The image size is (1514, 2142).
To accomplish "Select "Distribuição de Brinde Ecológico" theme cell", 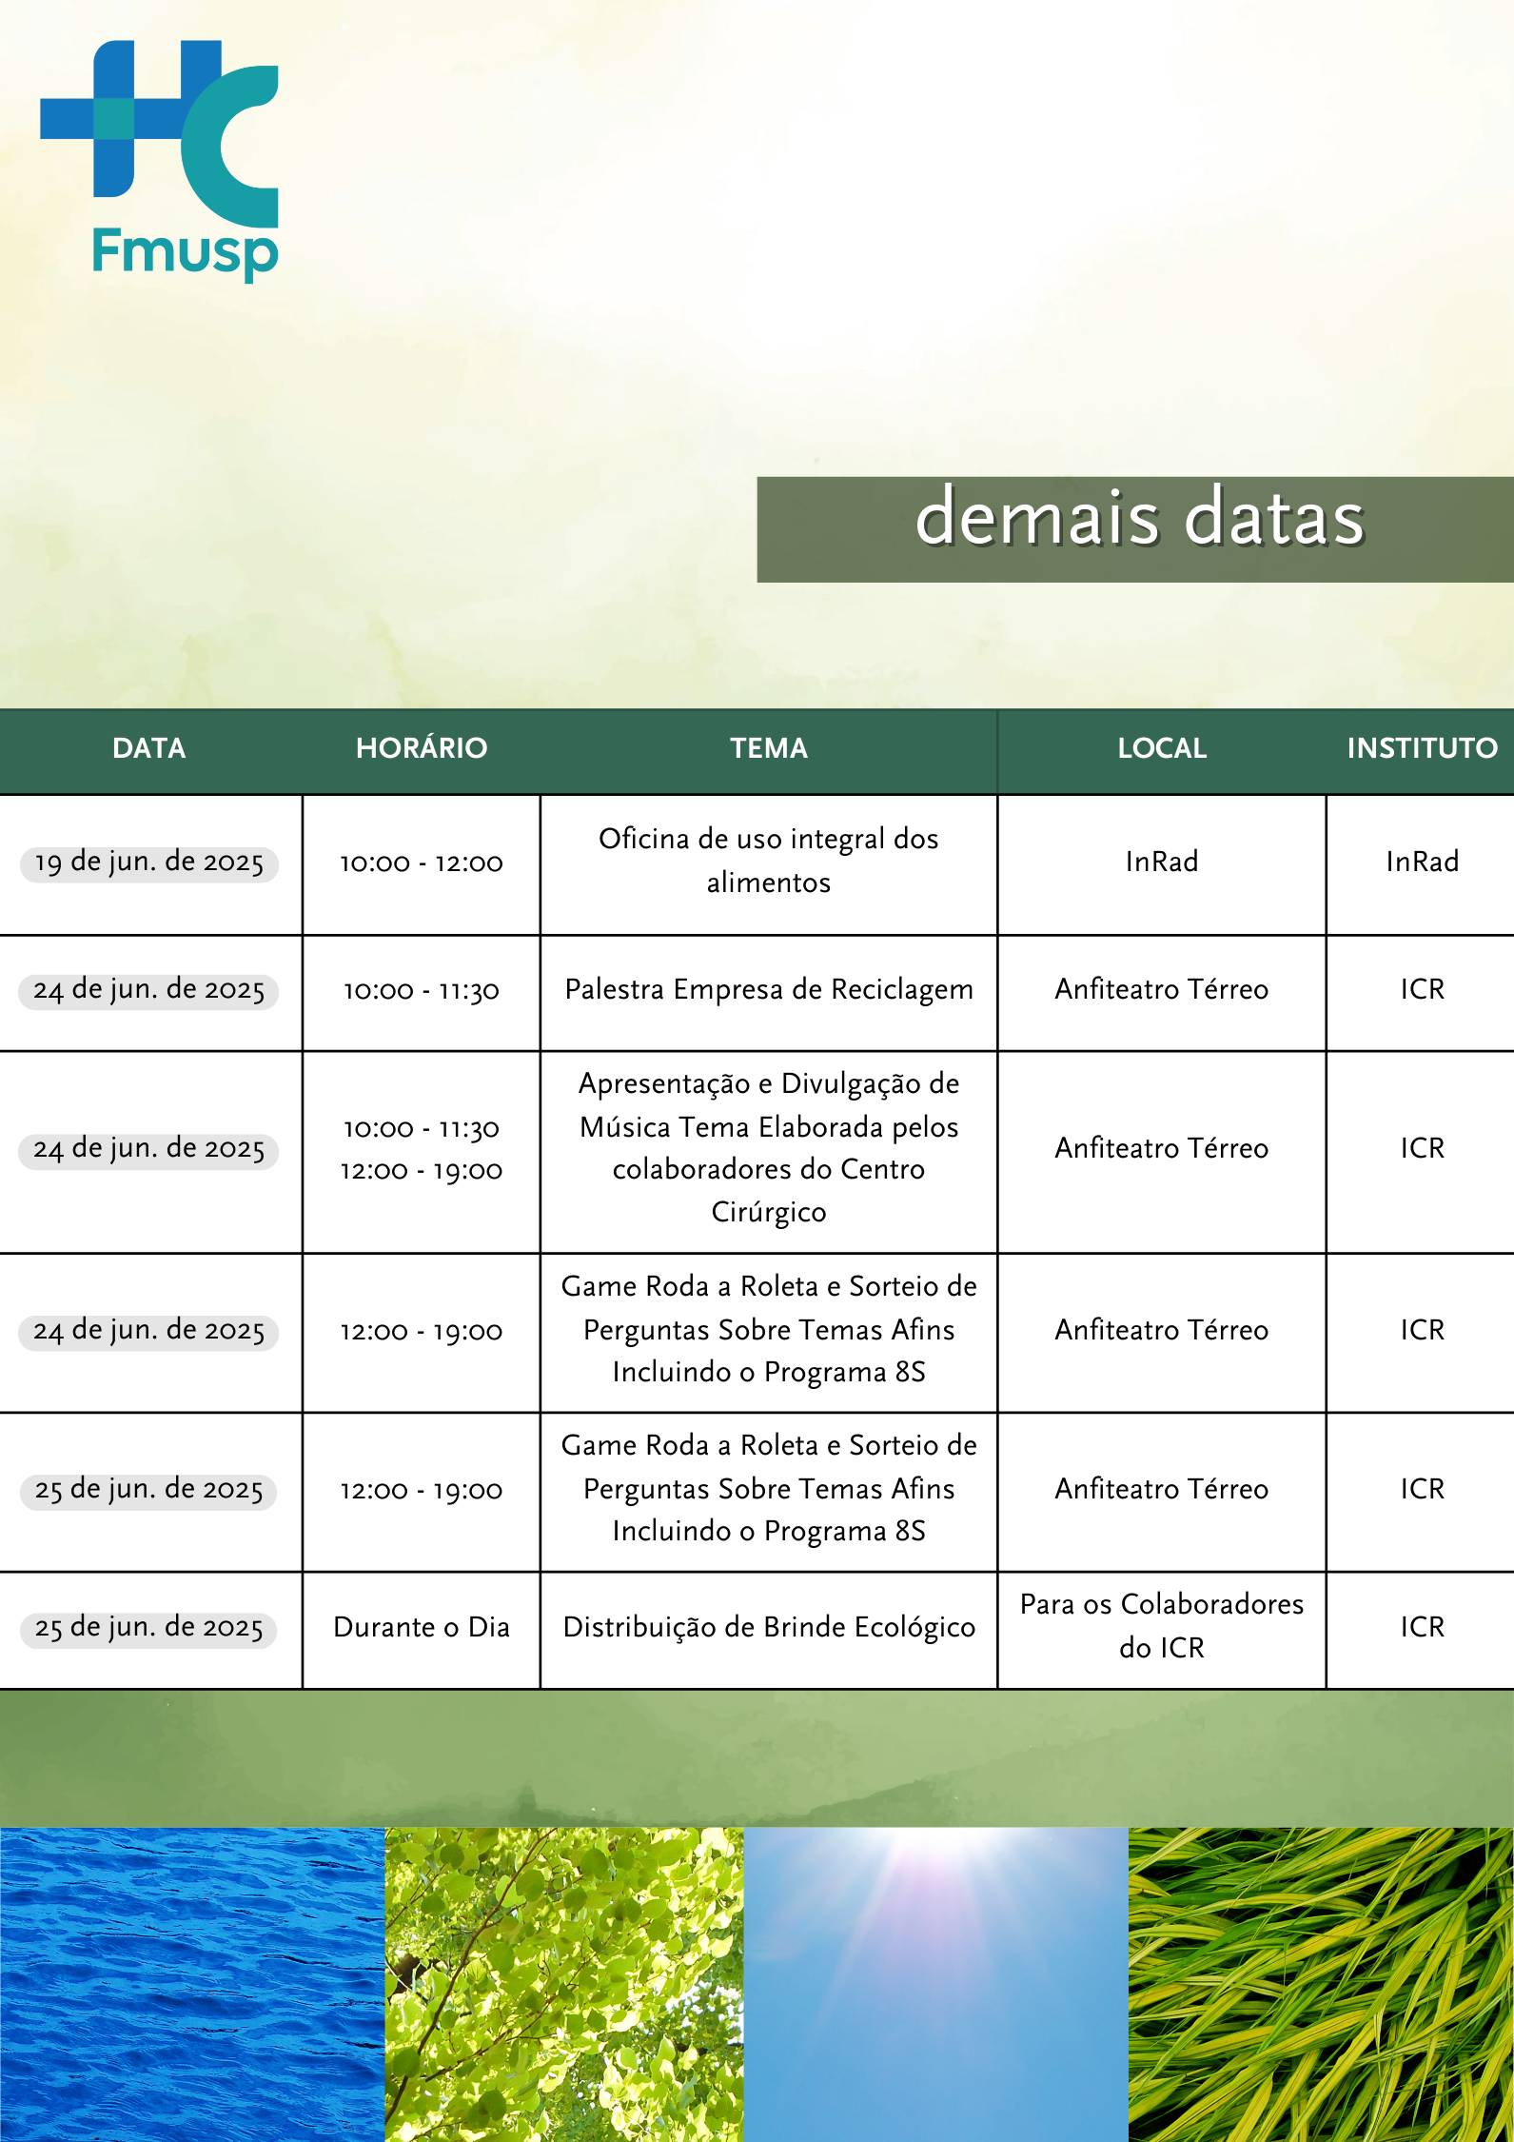I will coord(768,1627).
